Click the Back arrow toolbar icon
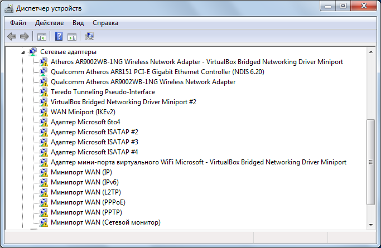 pos(12,37)
